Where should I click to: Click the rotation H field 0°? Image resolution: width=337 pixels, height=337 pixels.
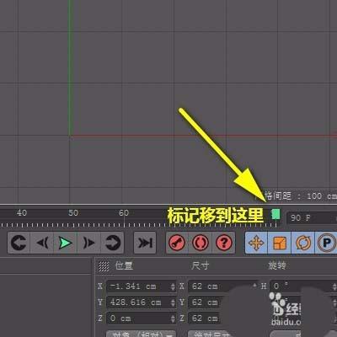tap(303, 286)
